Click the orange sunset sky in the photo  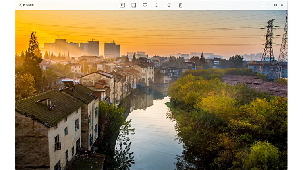tap(161, 28)
